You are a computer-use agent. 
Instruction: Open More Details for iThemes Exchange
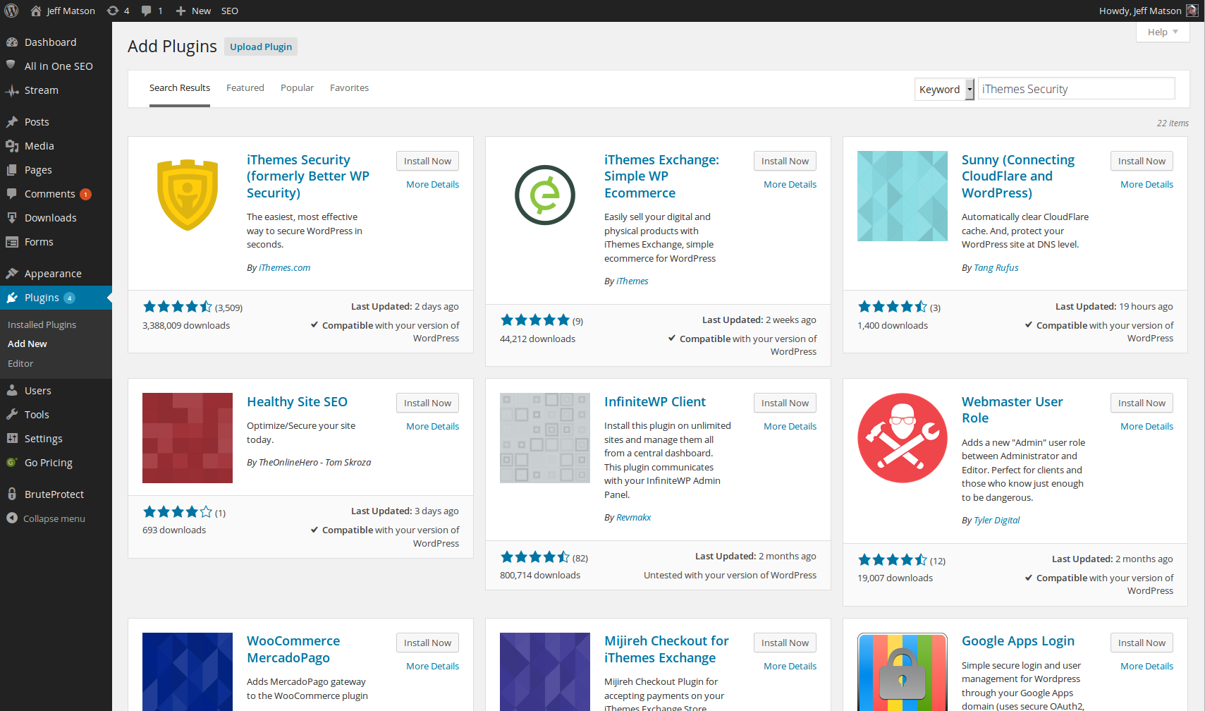(x=790, y=185)
